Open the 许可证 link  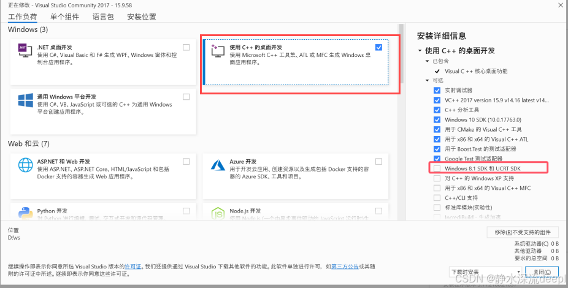point(133,267)
